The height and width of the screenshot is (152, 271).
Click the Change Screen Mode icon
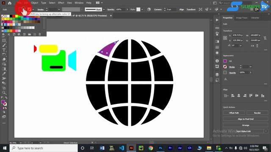point(4,117)
